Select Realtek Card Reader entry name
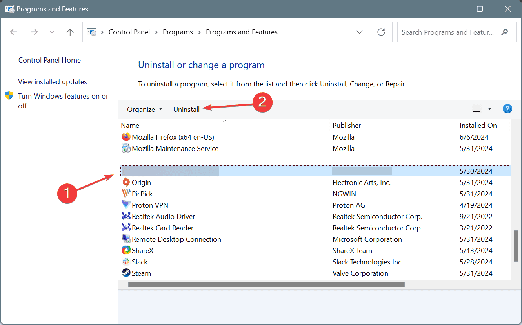This screenshot has width=522, height=325. point(162,228)
